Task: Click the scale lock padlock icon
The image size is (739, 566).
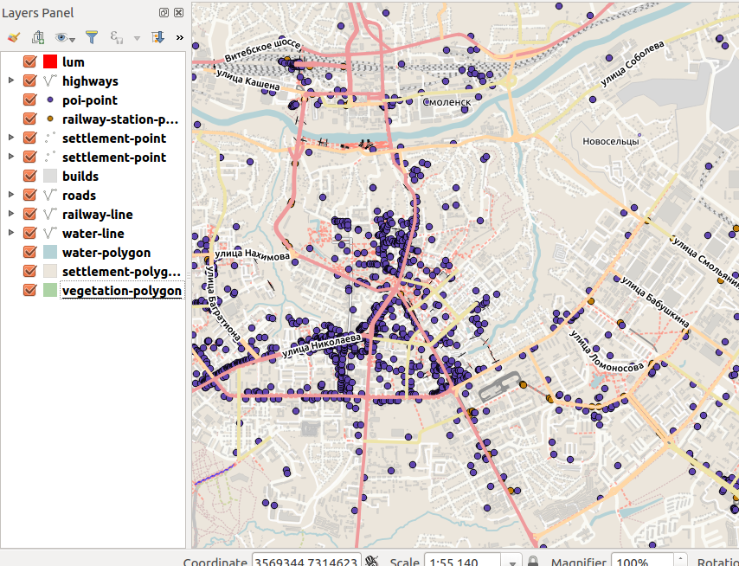Action: (533, 562)
